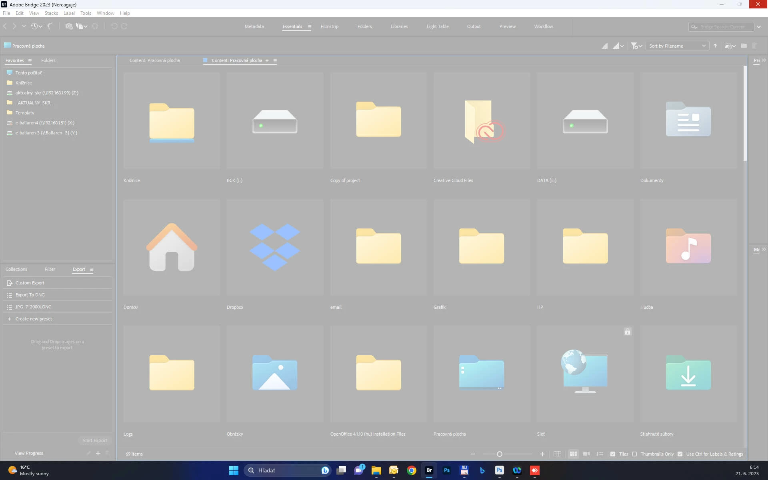The height and width of the screenshot is (480, 768).
Task: Open the Stacks menu
Action: [51, 13]
